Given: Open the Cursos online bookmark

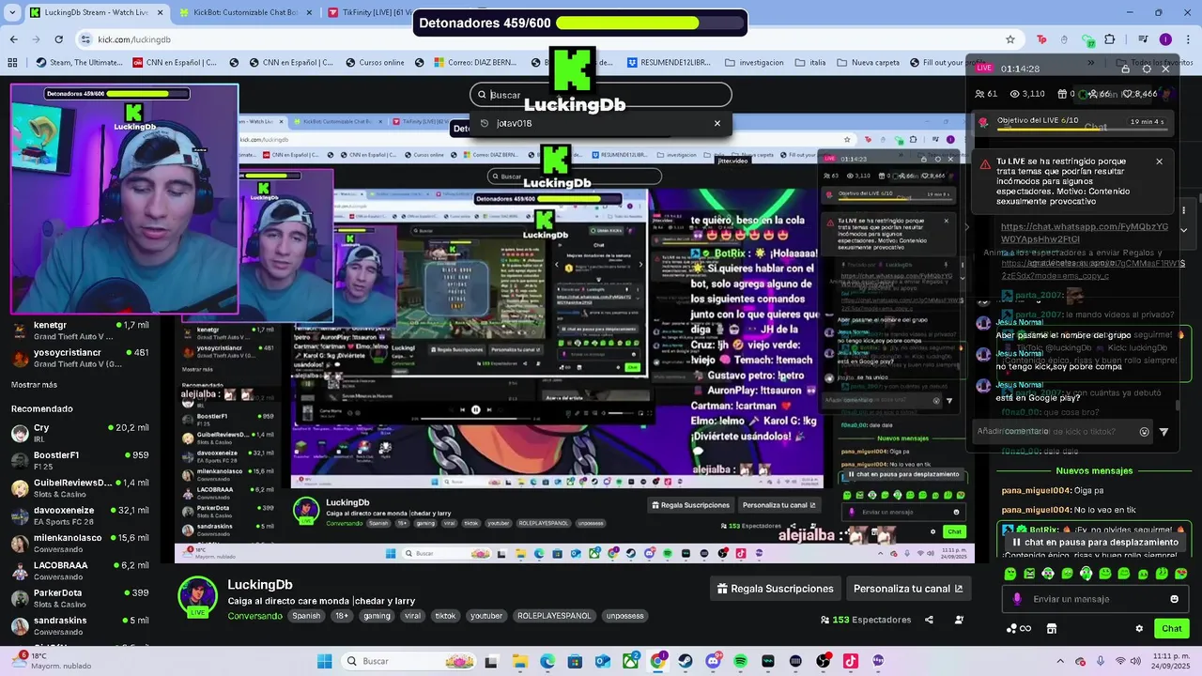Looking at the screenshot, I should 373,63.
